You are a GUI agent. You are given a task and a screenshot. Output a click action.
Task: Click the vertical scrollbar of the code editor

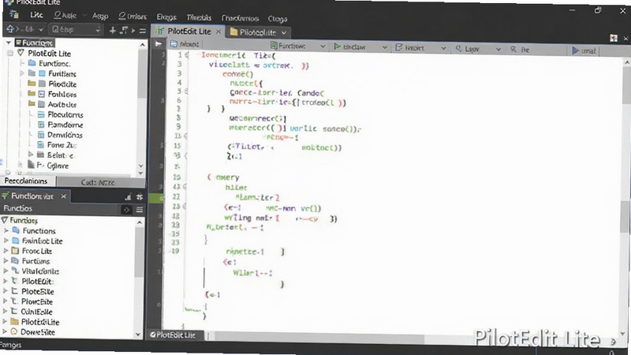(x=626, y=197)
